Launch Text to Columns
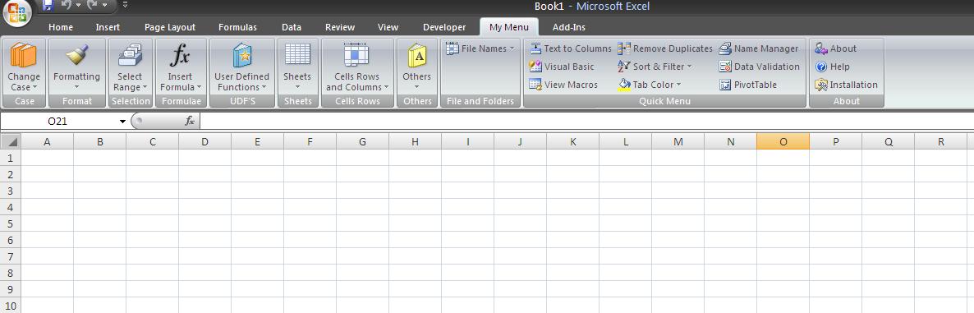The image size is (974, 313). point(570,48)
